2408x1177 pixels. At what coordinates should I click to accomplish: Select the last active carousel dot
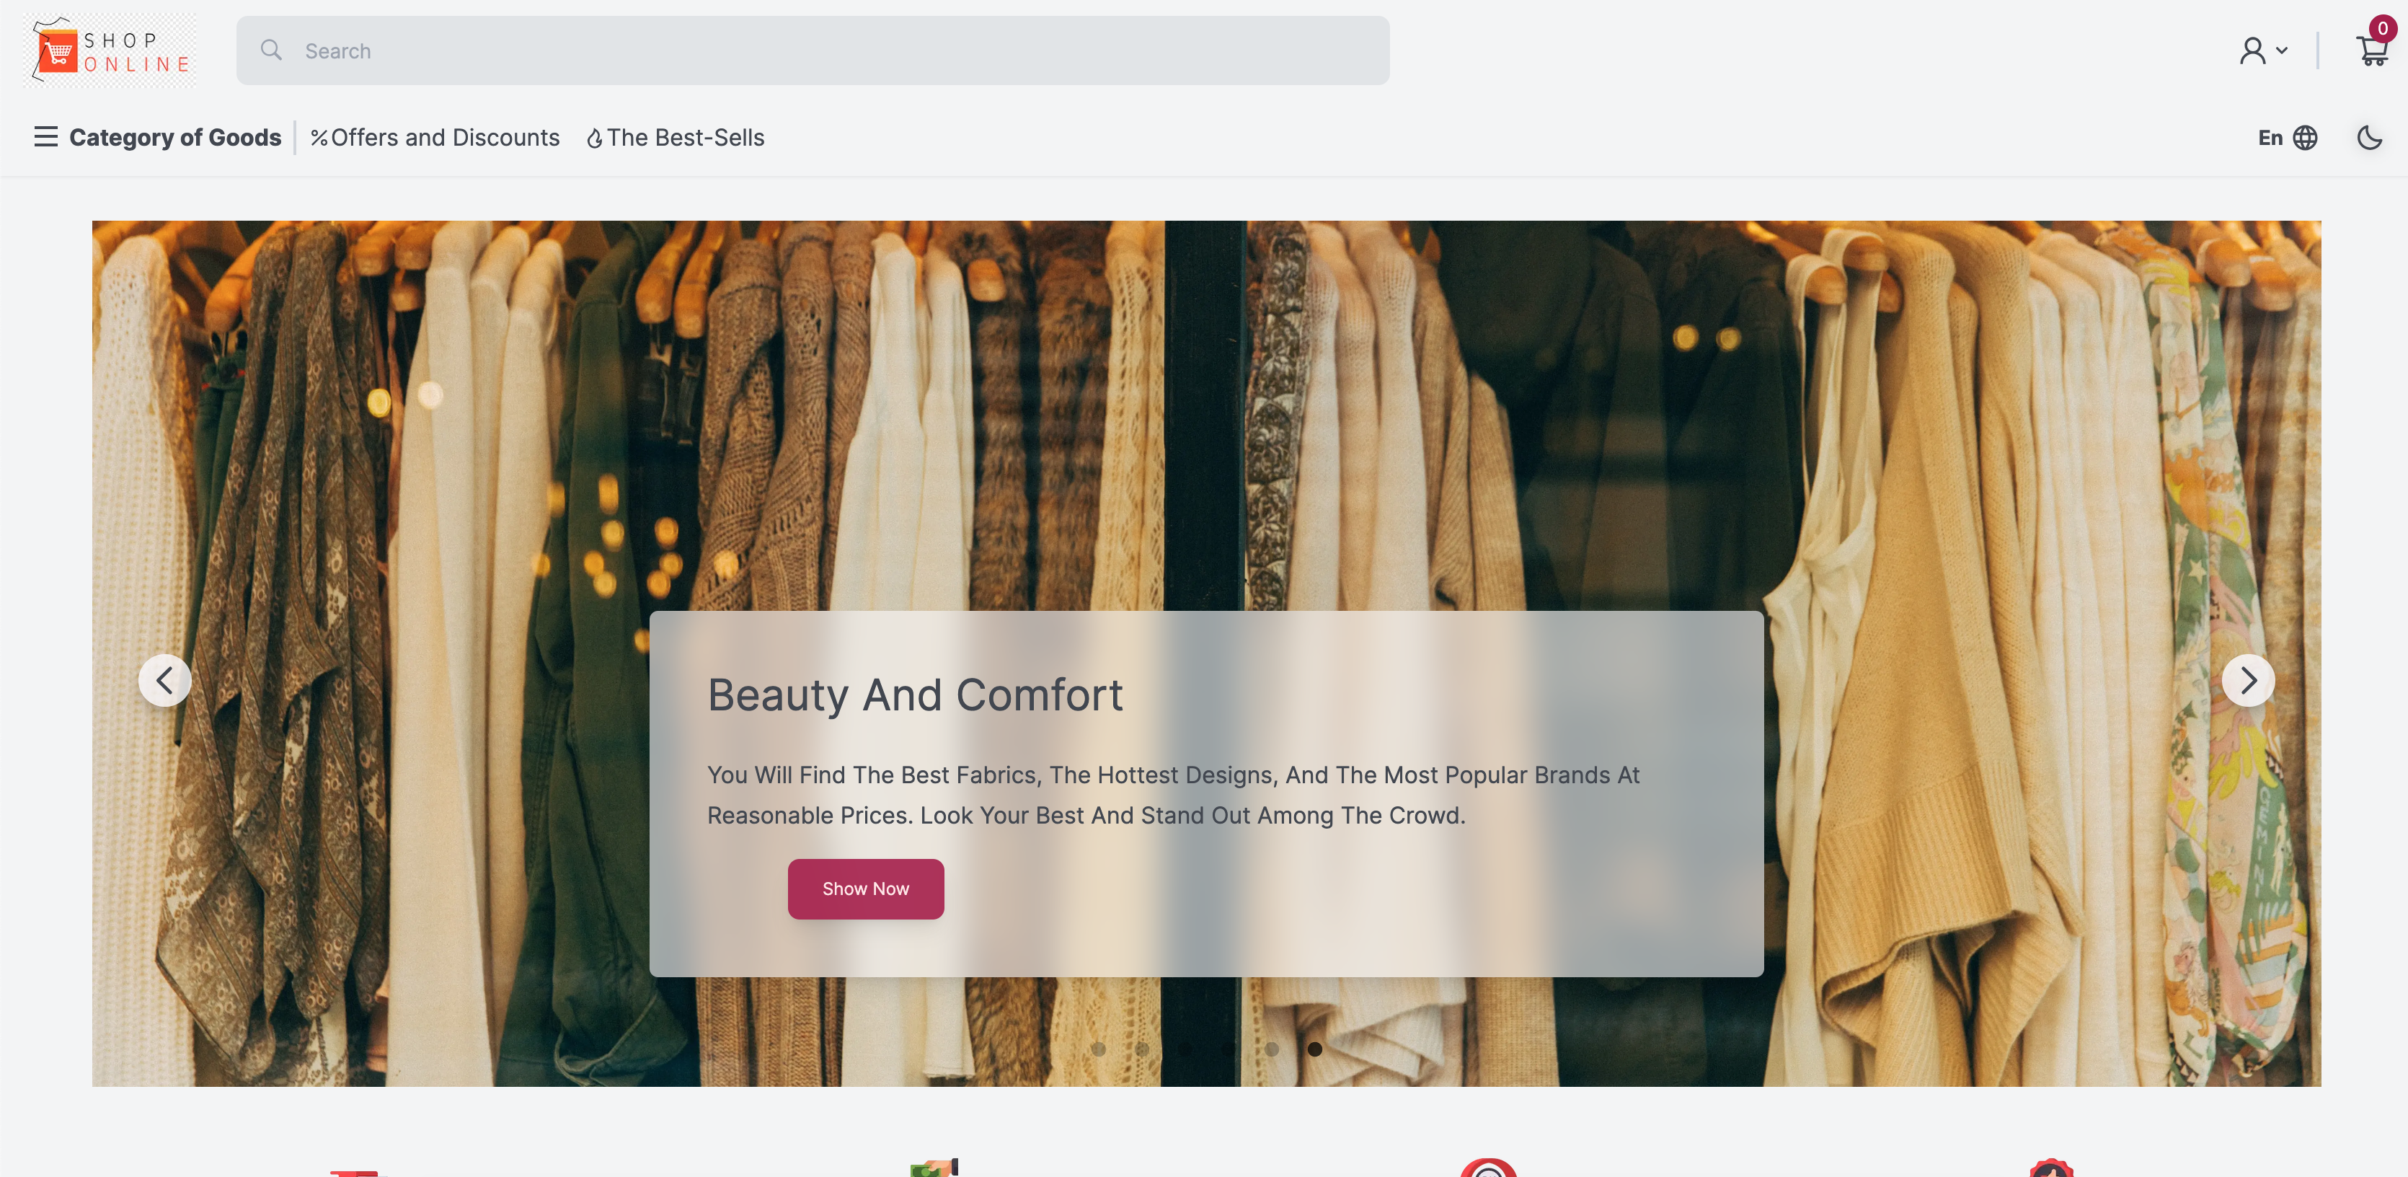coord(1314,1049)
